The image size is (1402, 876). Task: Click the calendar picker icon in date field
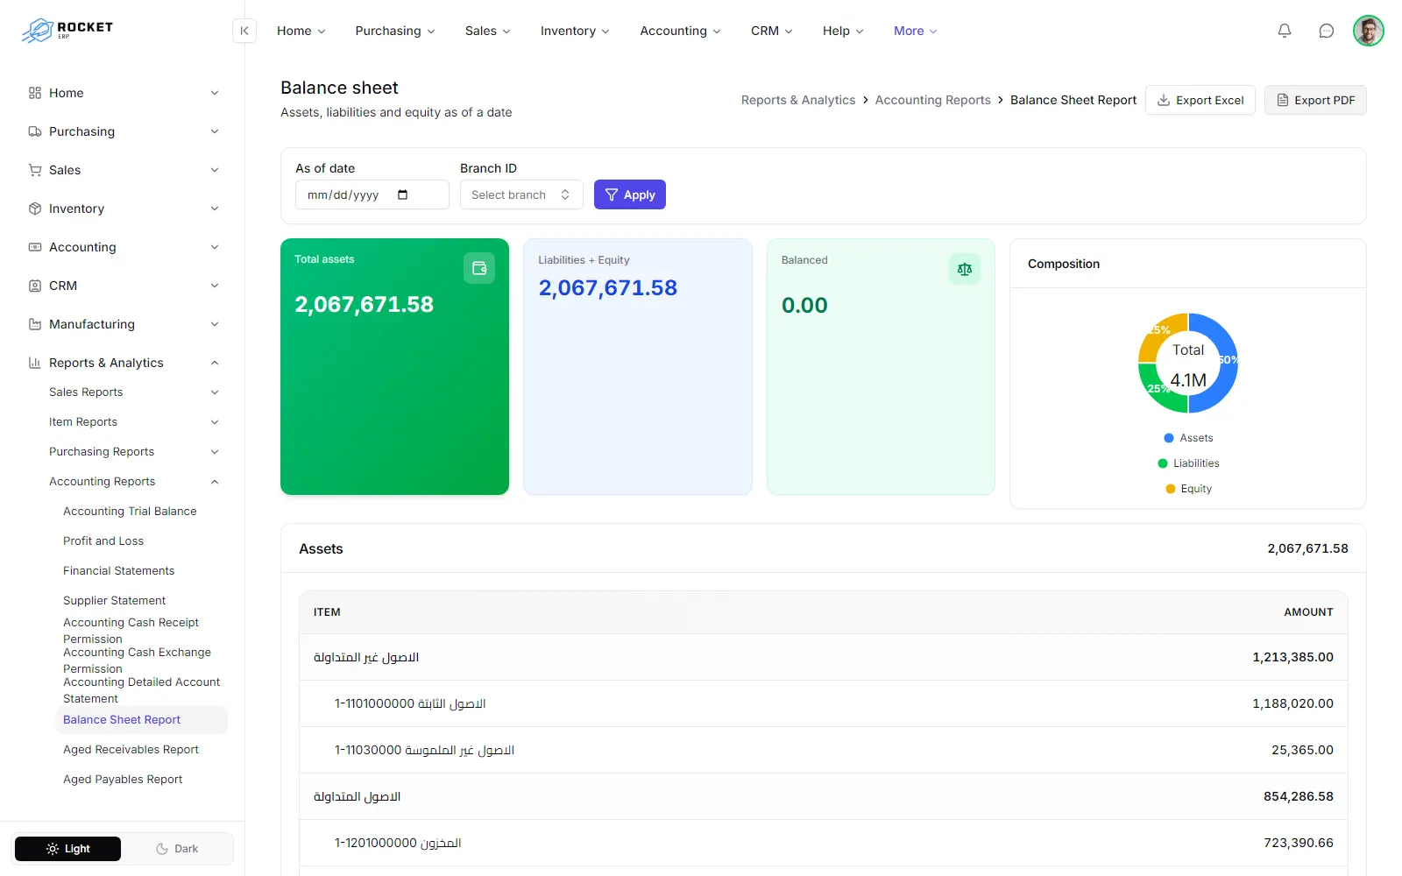(x=403, y=194)
